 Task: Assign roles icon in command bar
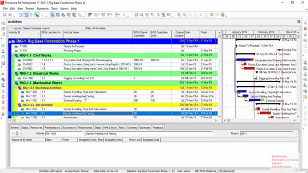tap(305, 74)
